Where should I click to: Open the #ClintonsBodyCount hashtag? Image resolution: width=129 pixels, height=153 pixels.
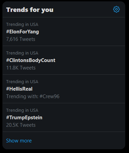pyautogui.click(x=31, y=60)
